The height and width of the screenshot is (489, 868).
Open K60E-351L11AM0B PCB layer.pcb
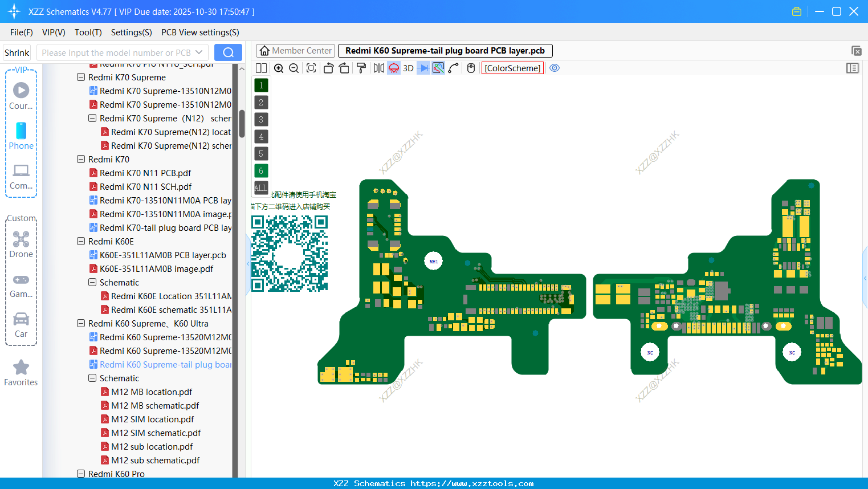tap(163, 255)
